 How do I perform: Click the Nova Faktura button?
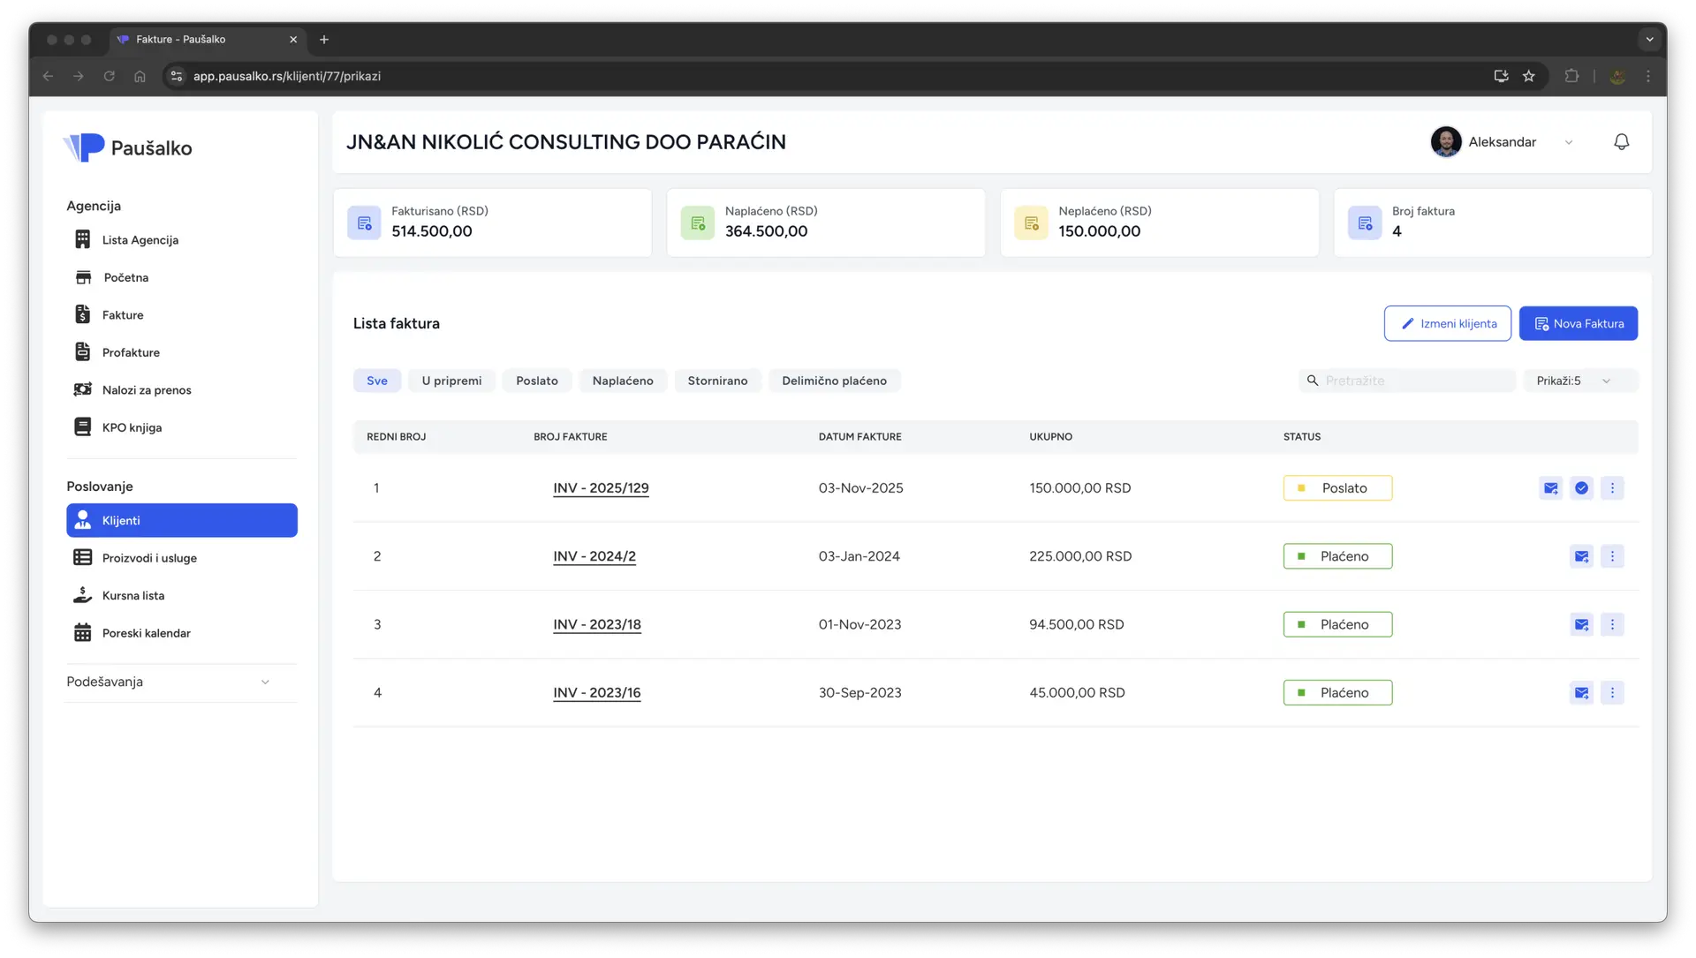coord(1579,324)
